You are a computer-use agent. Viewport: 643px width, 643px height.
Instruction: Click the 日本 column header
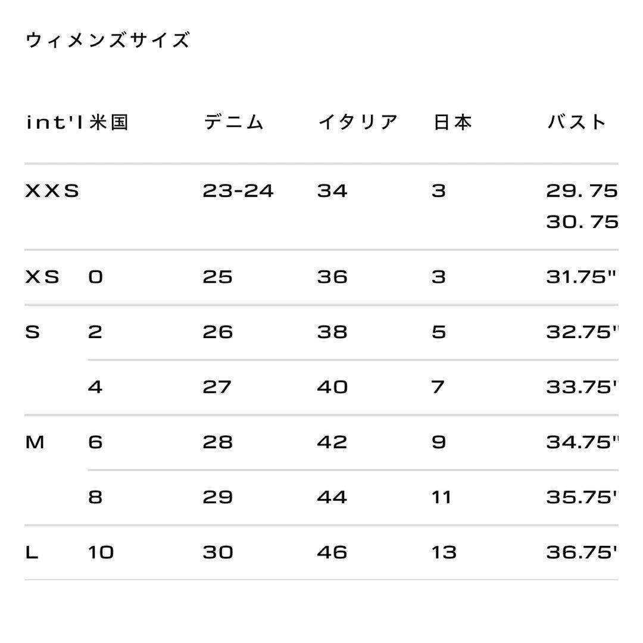click(x=452, y=122)
